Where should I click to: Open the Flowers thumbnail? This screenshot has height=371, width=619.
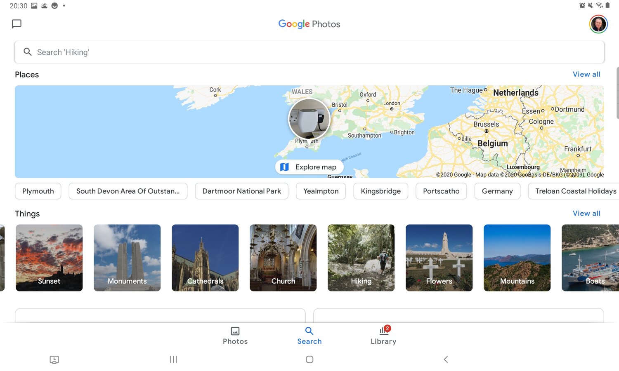[439, 258]
